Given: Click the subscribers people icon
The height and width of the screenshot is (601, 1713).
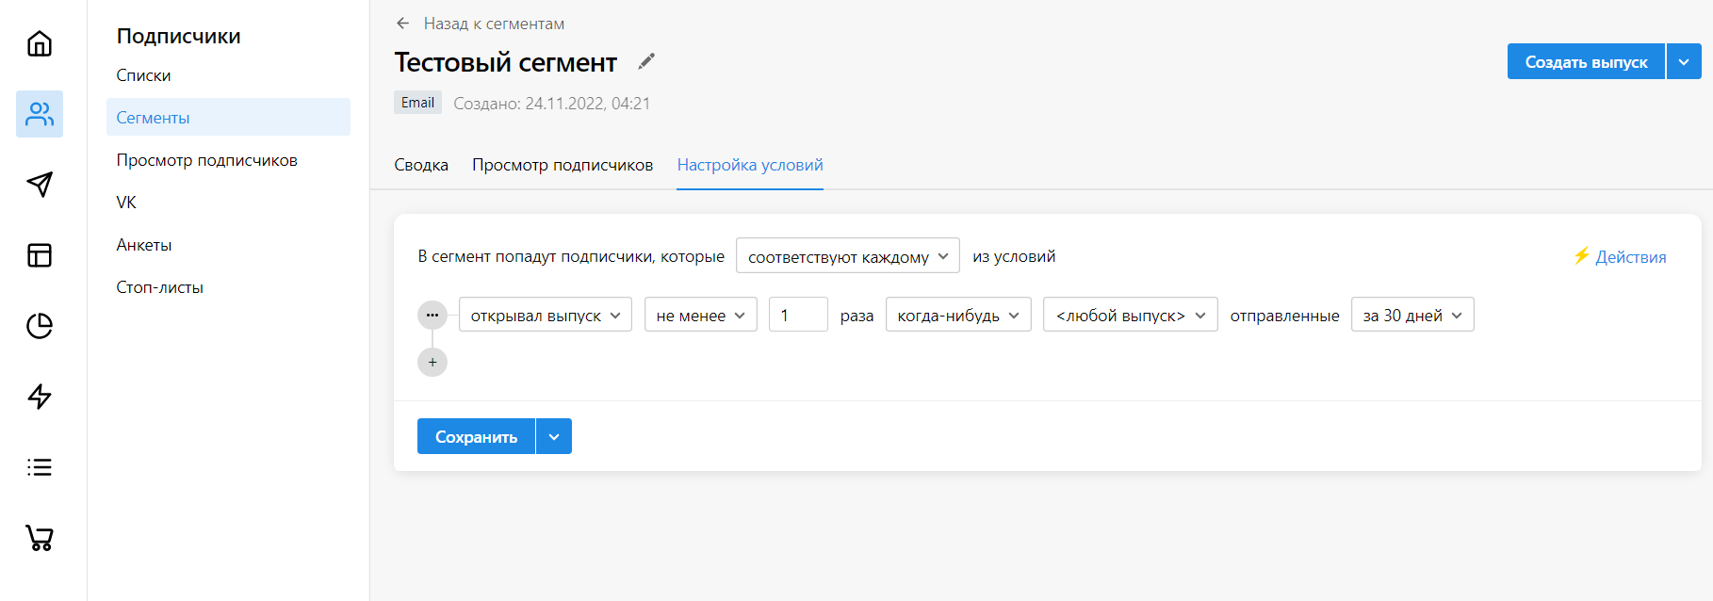Looking at the screenshot, I should (x=40, y=114).
